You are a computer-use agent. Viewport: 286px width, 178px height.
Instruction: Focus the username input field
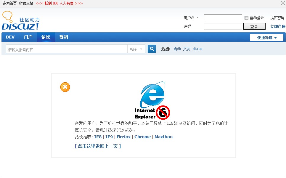[x=223, y=18]
